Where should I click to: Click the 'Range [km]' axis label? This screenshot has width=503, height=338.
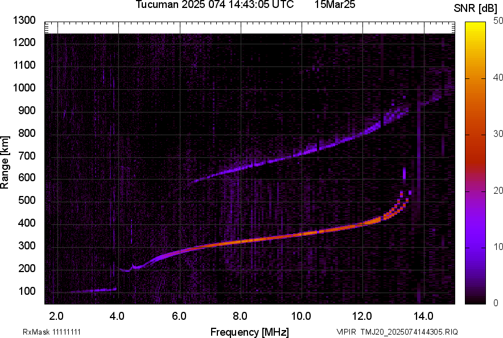point(5,162)
